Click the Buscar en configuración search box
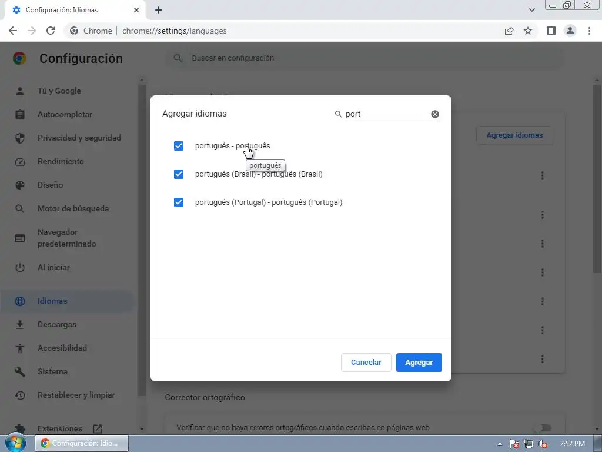Image resolution: width=602 pixels, height=452 pixels. click(x=364, y=58)
